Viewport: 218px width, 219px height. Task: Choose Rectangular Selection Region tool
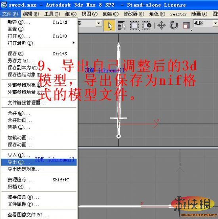[x=134, y=26]
